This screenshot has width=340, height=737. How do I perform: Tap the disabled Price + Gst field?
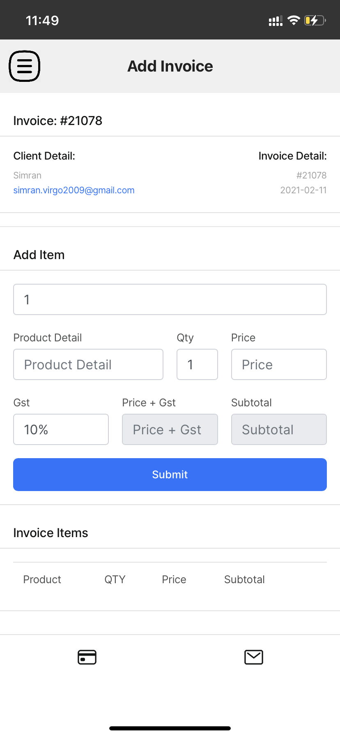pyautogui.click(x=170, y=429)
